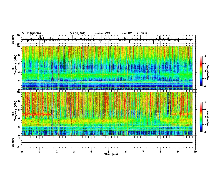Click time axis tick label "9"
Screen dimensions: 220x170
pos(178,152)
